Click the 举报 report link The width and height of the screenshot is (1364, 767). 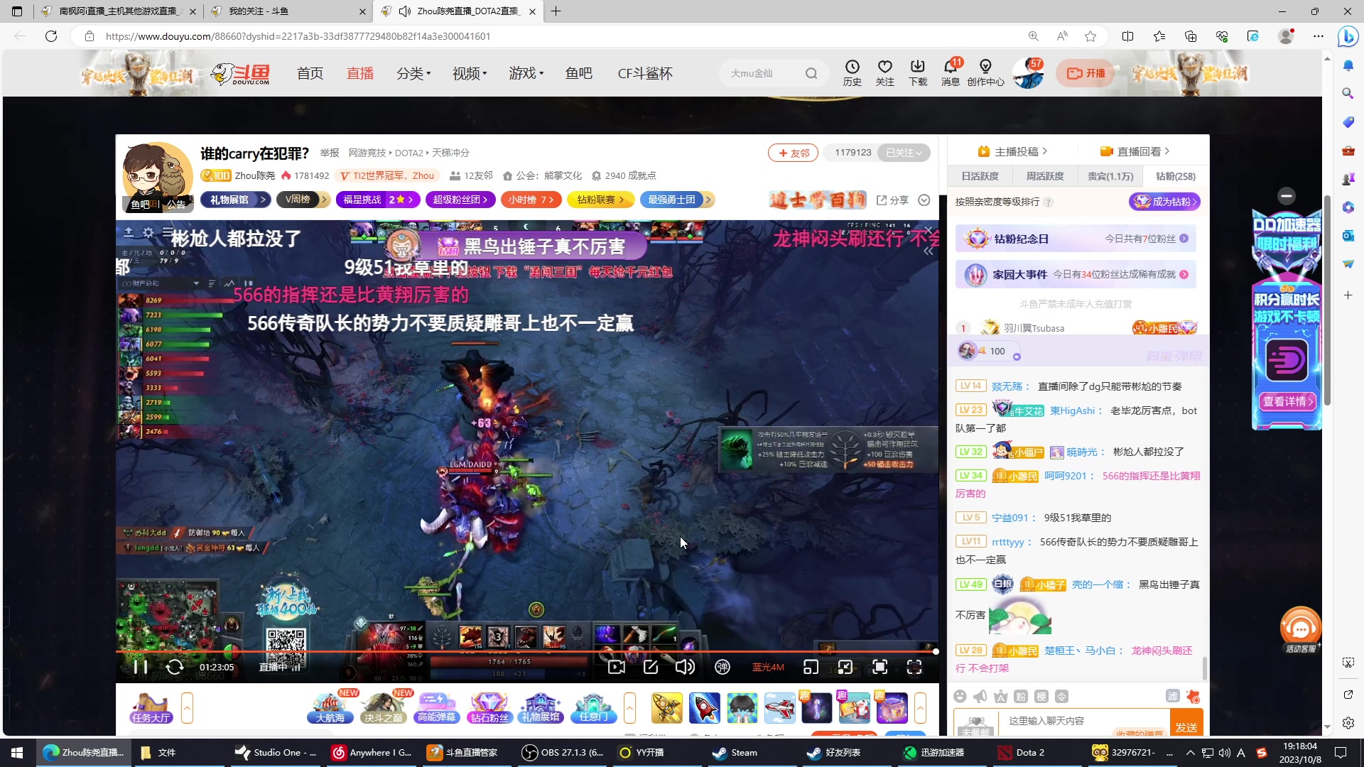[330, 153]
